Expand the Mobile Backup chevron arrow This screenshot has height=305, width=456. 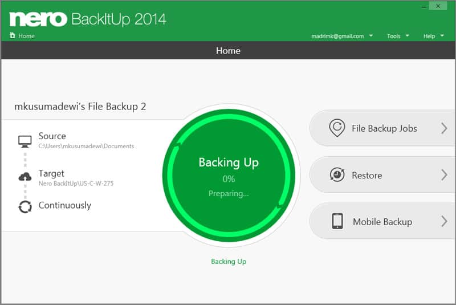point(444,222)
